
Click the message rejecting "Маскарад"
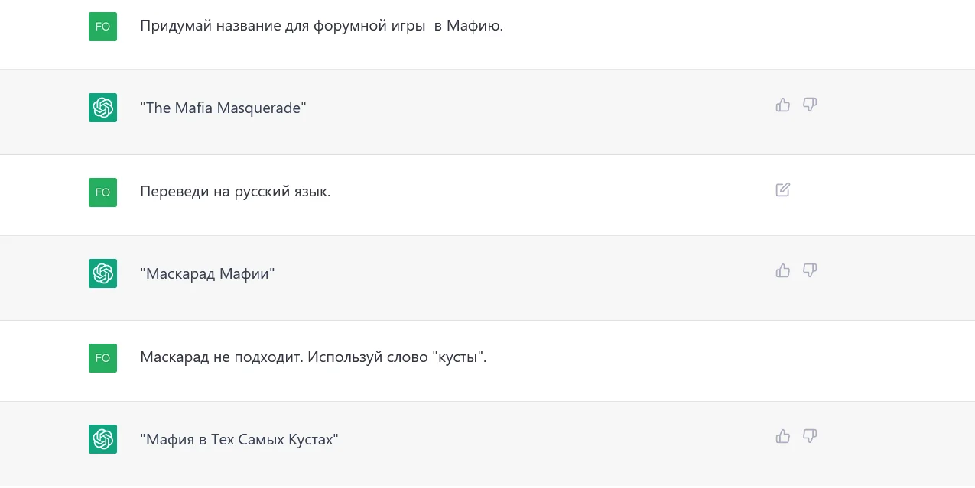[314, 357]
